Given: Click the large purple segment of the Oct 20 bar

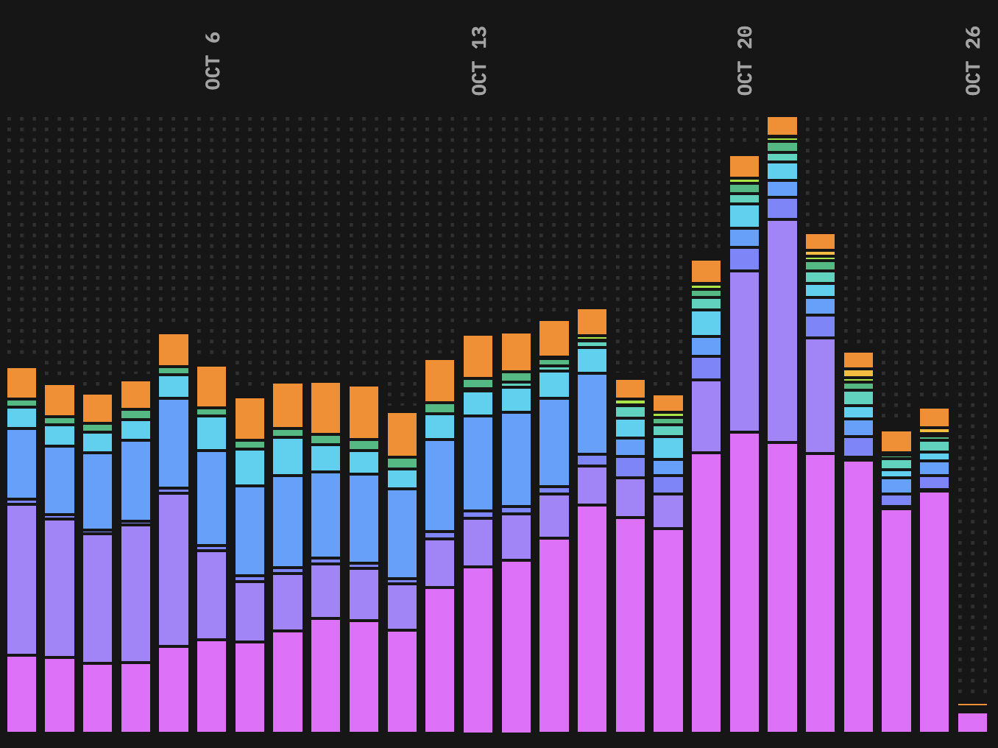Looking at the screenshot, I should [744, 352].
